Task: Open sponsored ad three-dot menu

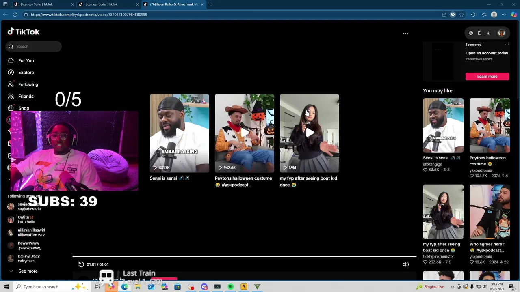Action: tap(507, 45)
